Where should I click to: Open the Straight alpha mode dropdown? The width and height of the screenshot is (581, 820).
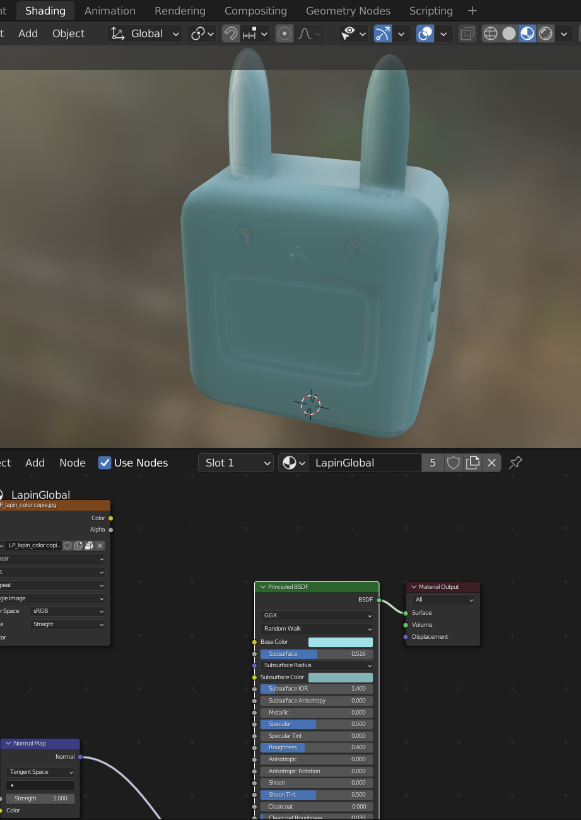tap(67, 624)
